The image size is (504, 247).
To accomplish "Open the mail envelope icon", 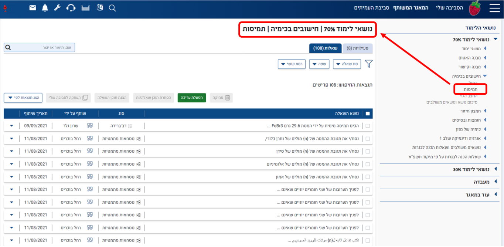I will (33, 8).
